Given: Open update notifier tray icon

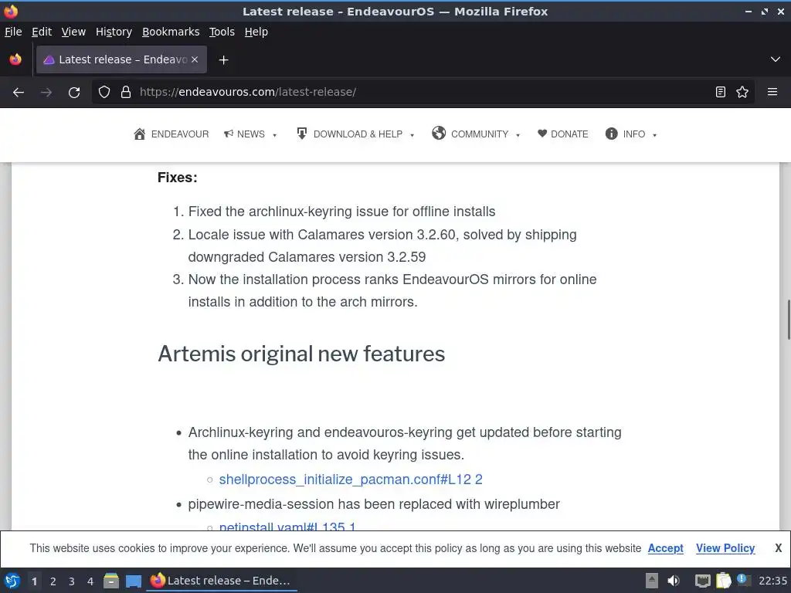Looking at the screenshot, I should pyautogui.click(x=742, y=580).
